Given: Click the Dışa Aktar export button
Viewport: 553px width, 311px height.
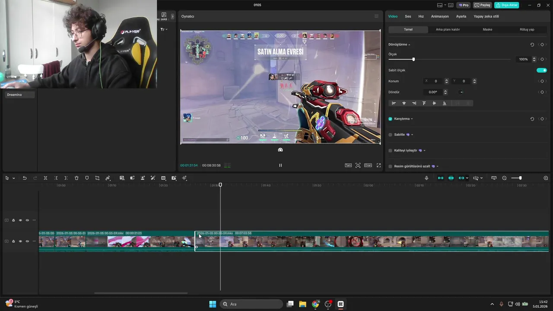Looking at the screenshot, I should 507,5.
